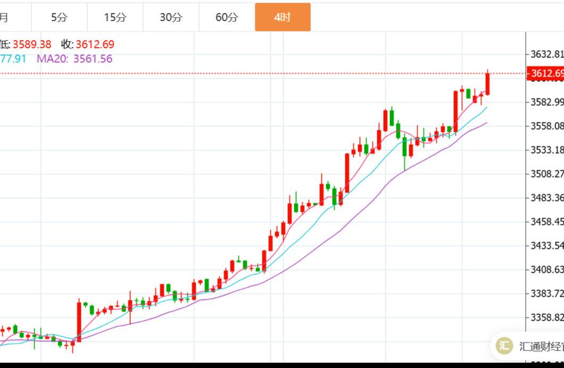Click the latest red candlestick at chart's right end

pos(488,83)
